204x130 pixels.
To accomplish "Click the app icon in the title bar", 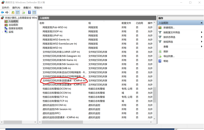I will pos(3,2).
